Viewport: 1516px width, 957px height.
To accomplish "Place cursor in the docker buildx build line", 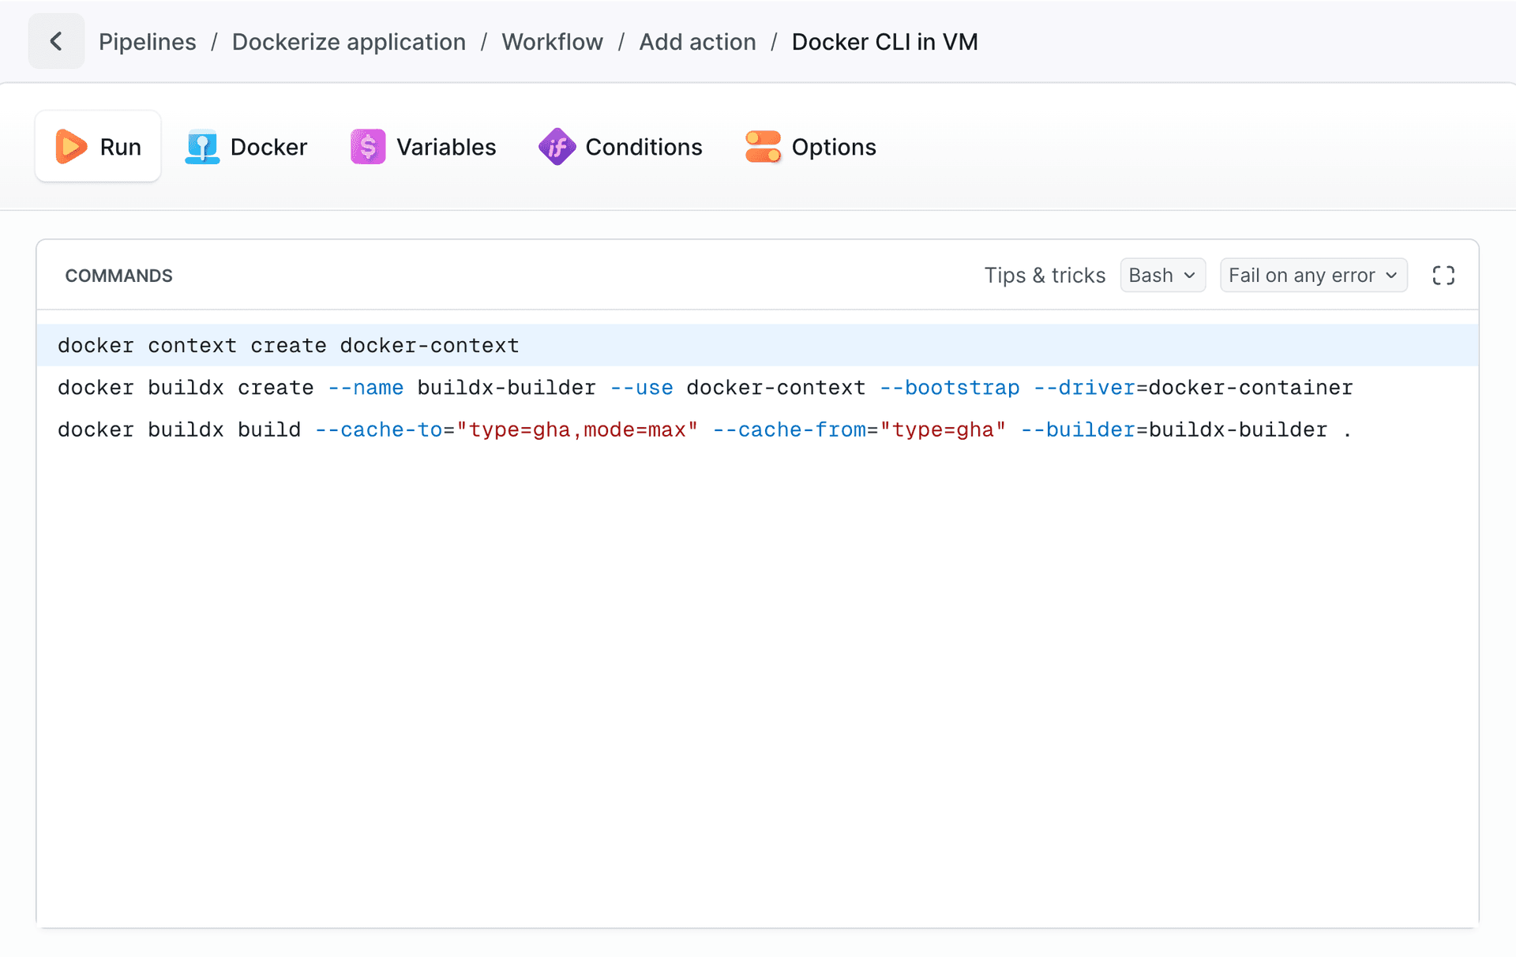I will click(x=316, y=429).
